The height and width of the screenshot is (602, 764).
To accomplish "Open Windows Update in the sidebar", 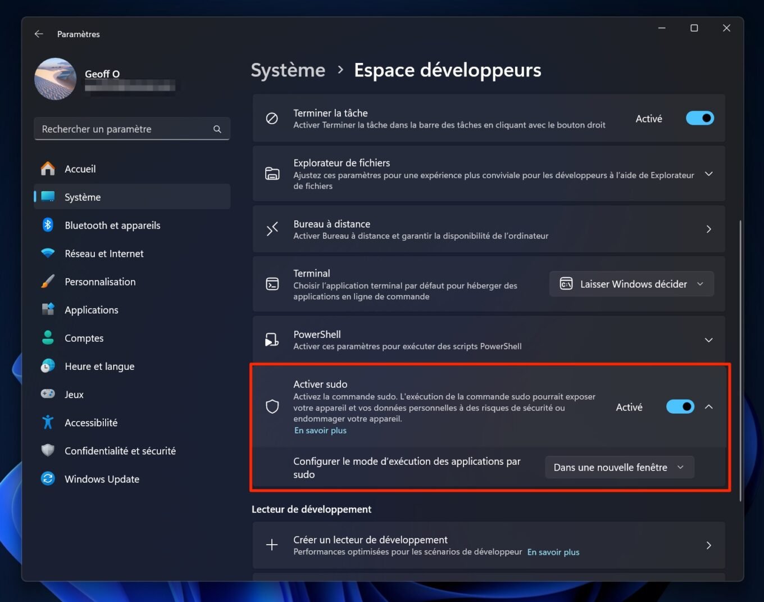I will [x=132, y=478].
